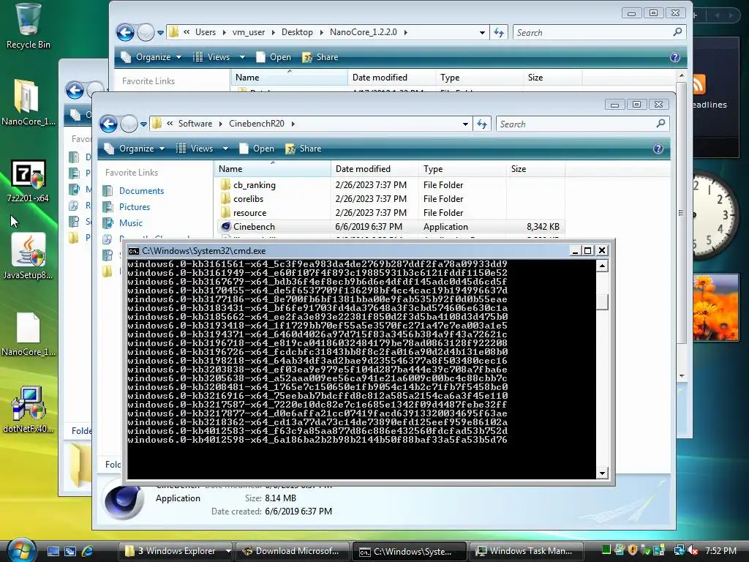Sort by Size column in CinebenchR20 window
This screenshot has height=562, width=749.
coord(536,169)
